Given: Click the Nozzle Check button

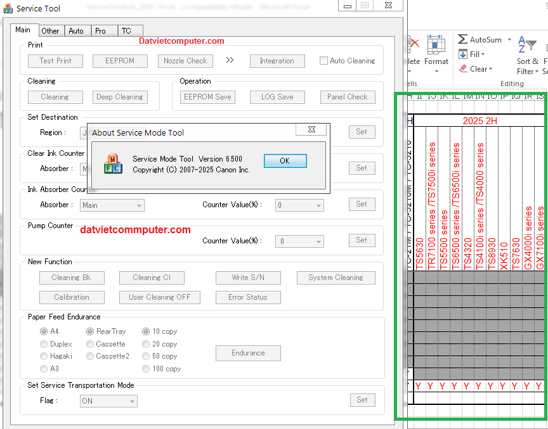Looking at the screenshot, I should [185, 61].
